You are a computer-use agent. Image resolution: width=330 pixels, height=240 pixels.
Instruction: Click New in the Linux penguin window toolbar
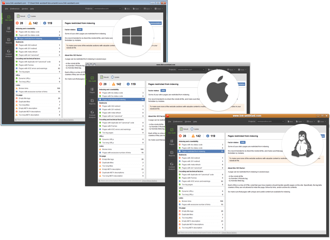coord(290,122)
